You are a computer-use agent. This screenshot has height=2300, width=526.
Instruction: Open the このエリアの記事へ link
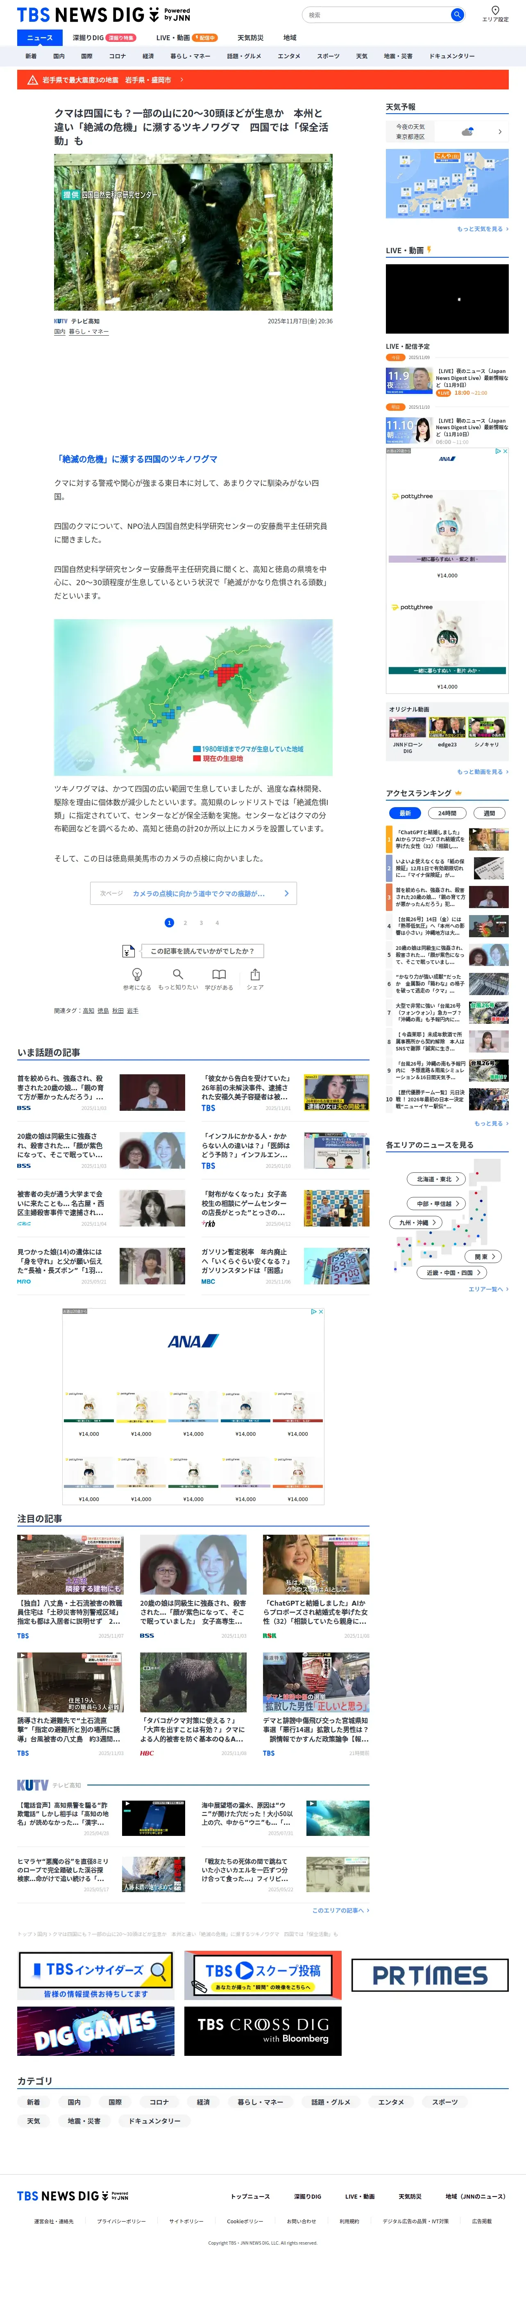[340, 1910]
